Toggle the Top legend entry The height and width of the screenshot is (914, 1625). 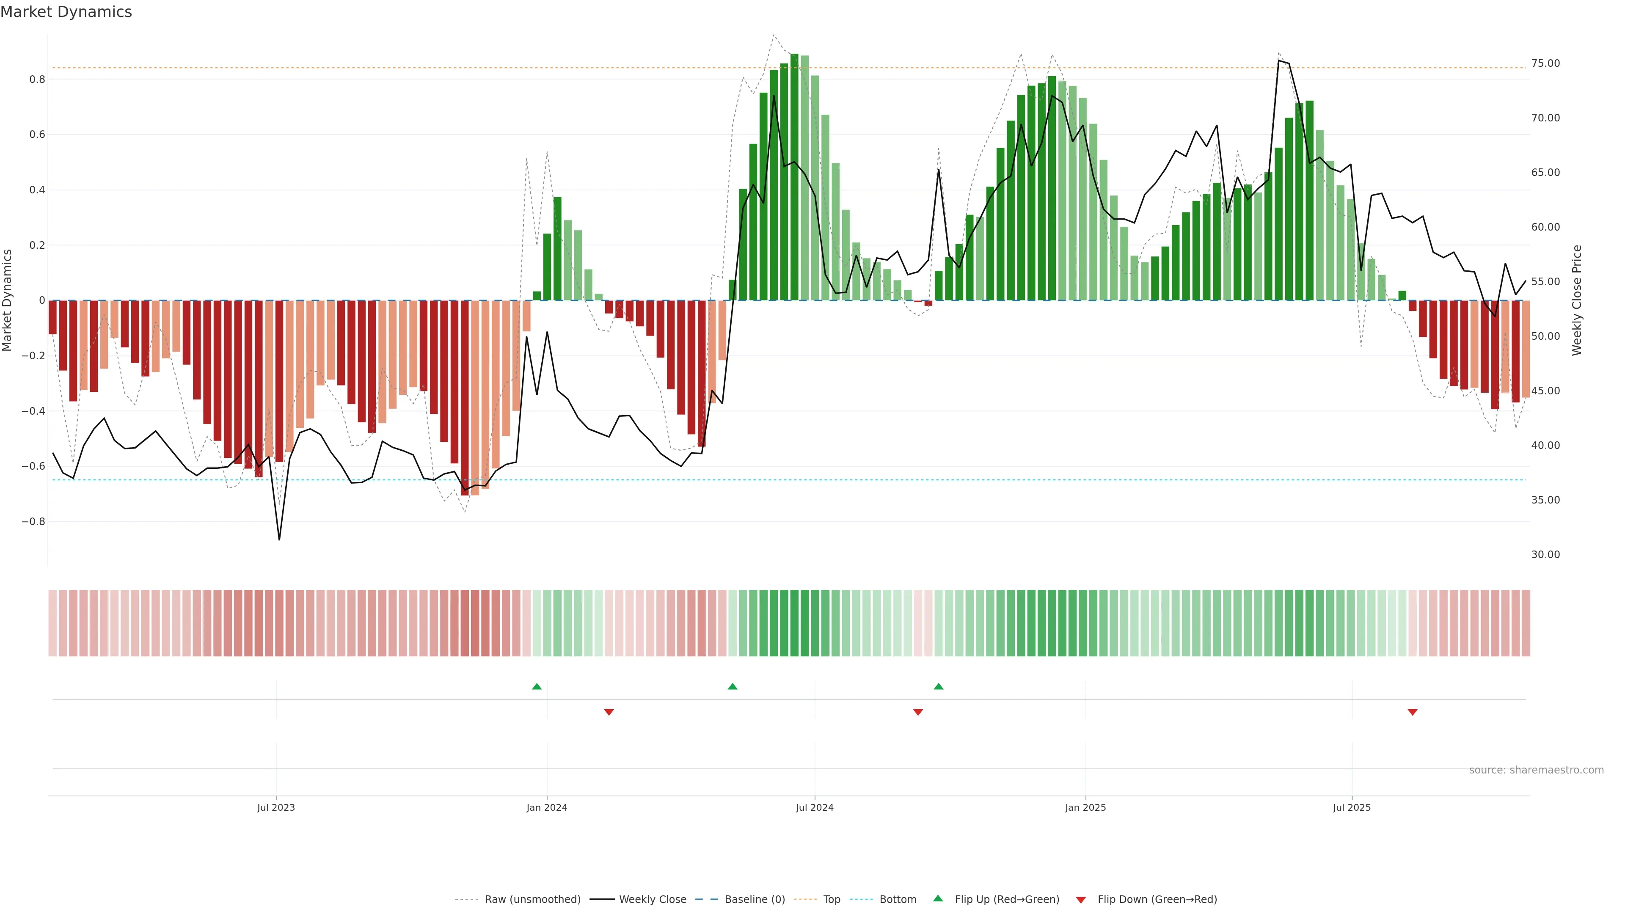[x=832, y=900]
